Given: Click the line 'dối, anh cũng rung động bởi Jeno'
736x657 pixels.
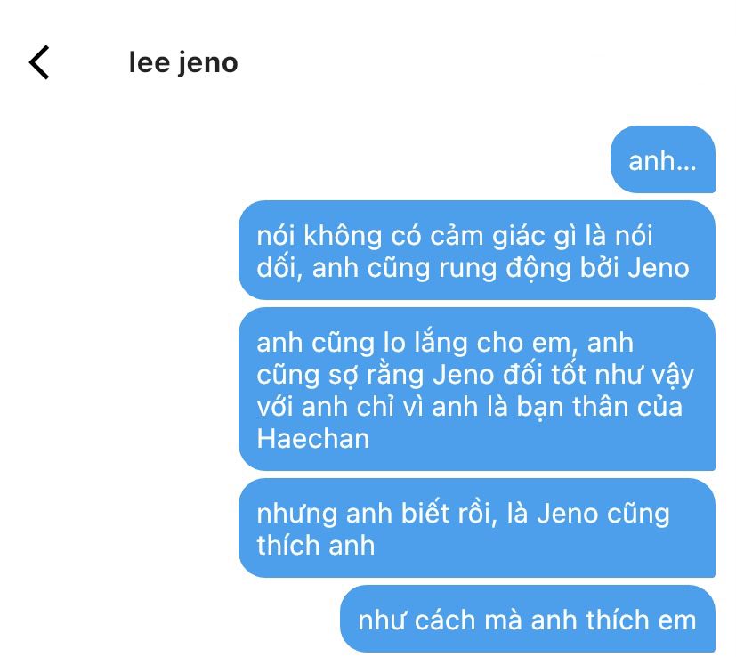Looking at the screenshot, I should [x=473, y=268].
